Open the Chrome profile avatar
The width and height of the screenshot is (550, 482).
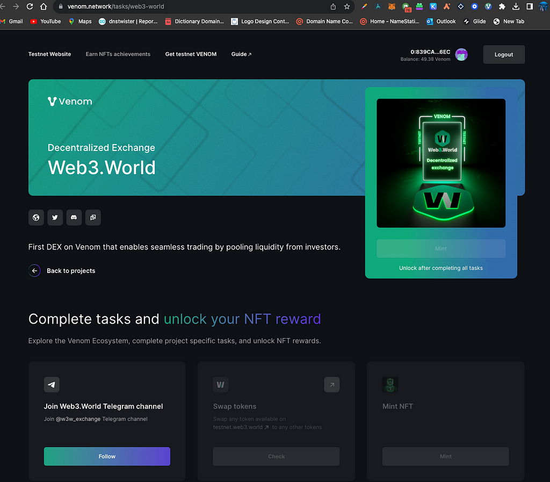(x=544, y=6)
